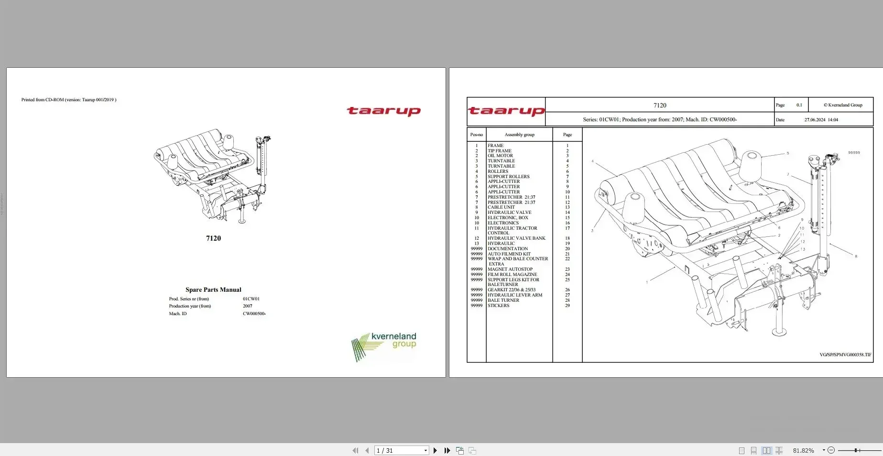Open the page number dropdown list

(x=425, y=450)
